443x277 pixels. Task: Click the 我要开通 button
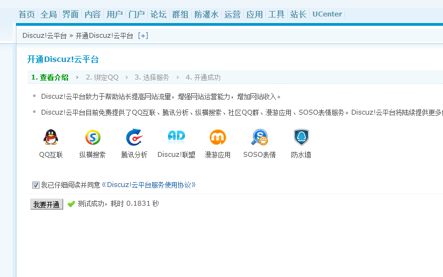(x=47, y=204)
